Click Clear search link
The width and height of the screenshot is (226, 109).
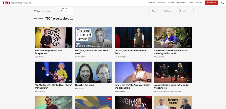[38, 19]
